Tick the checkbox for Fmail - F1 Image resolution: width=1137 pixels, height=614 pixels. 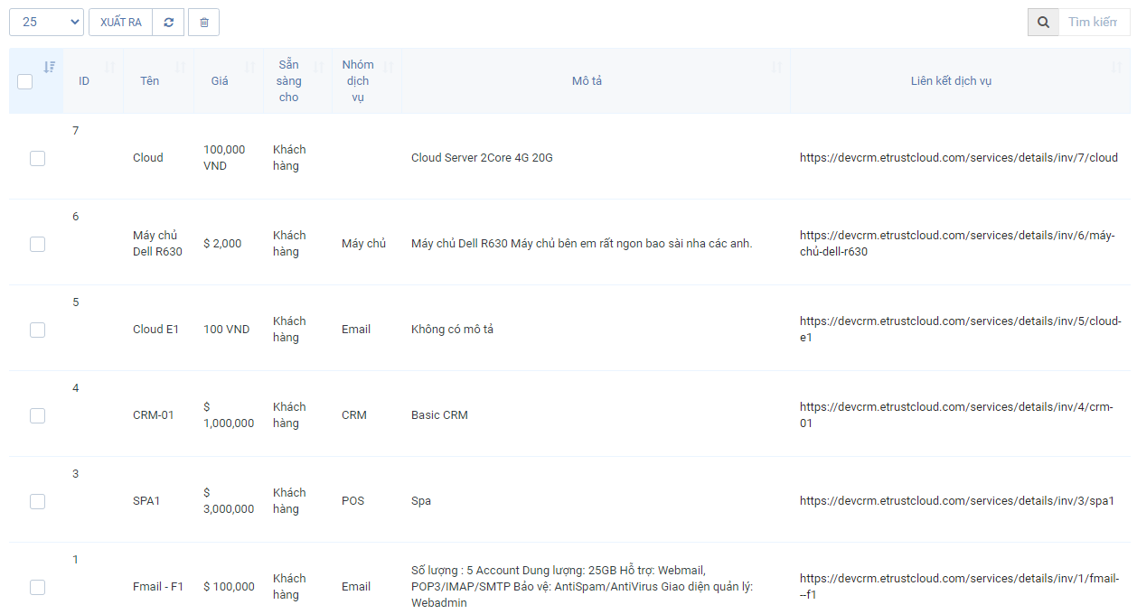click(x=37, y=587)
